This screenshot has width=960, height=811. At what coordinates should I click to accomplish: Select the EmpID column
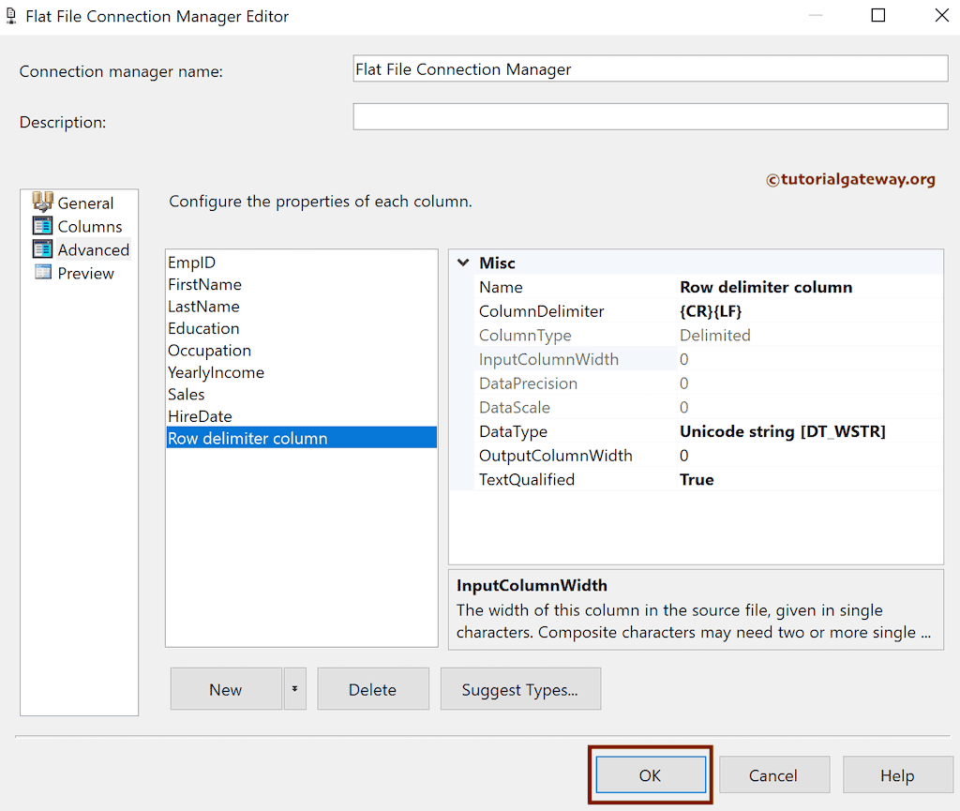click(192, 263)
